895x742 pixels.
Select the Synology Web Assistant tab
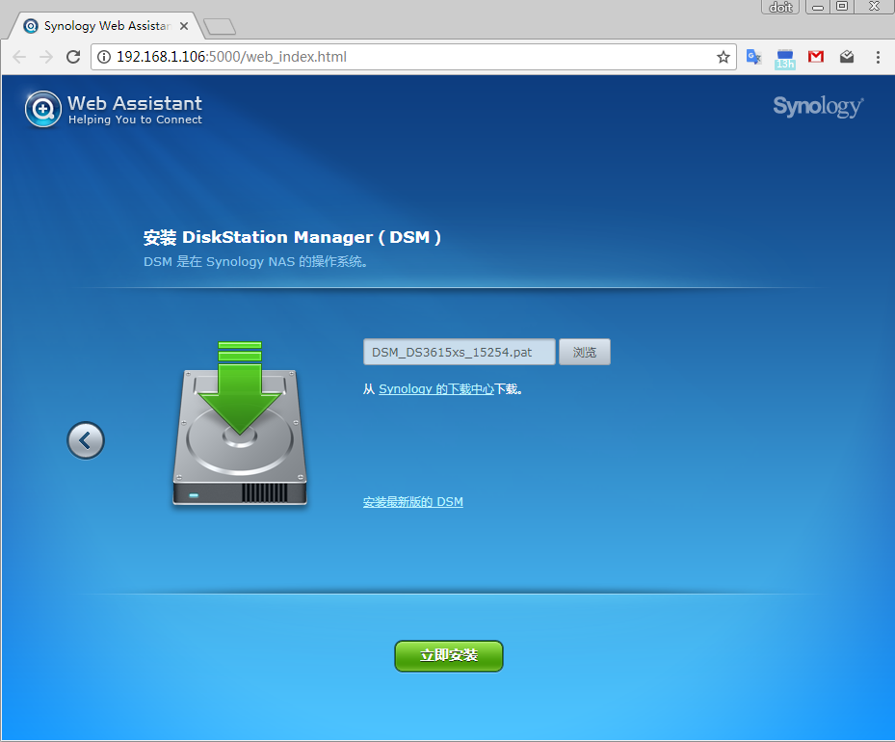coord(107,26)
